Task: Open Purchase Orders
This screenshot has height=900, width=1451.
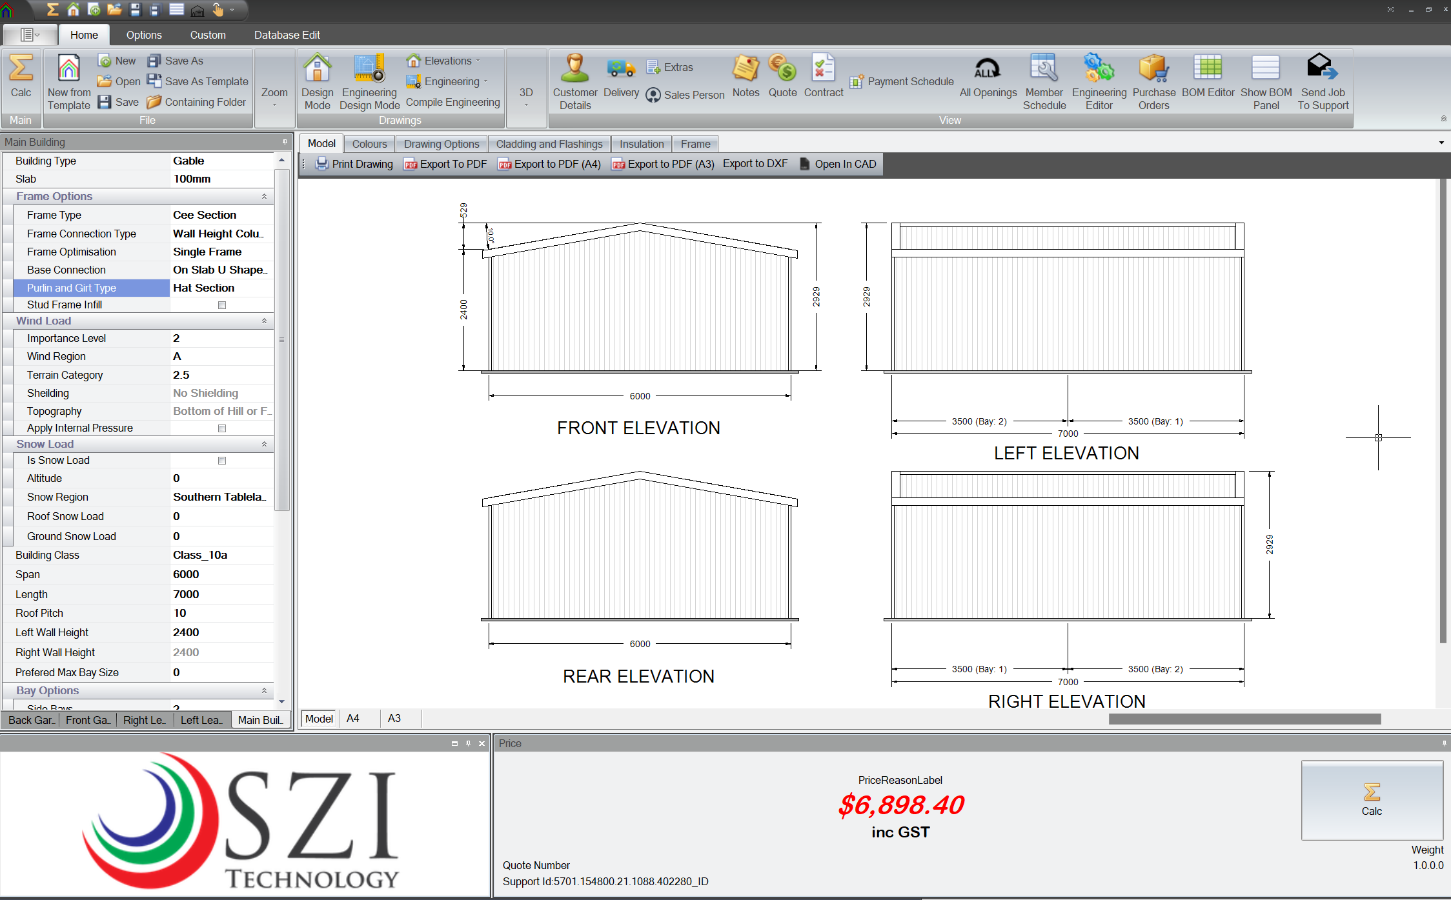Action: (x=1154, y=83)
